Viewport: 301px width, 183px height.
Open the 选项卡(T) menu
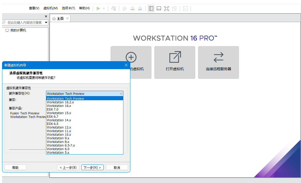tap(68, 8)
